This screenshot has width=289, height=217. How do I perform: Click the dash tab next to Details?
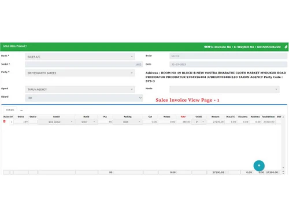pyautogui.click(x=21, y=110)
